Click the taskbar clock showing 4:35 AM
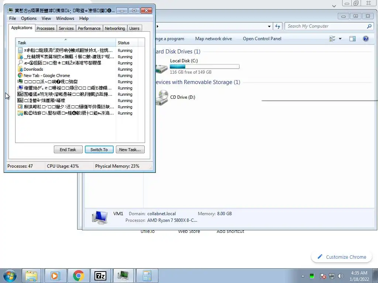Screen dimensions: 378x283 pos(359,276)
